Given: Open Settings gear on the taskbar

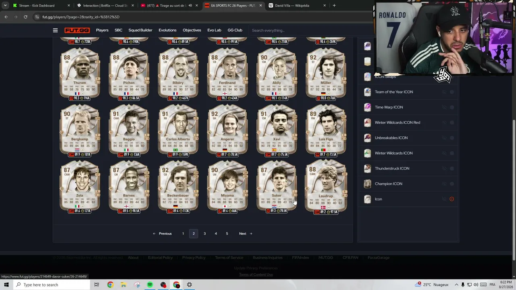Looking at the screenshot, I should [189, 285].
